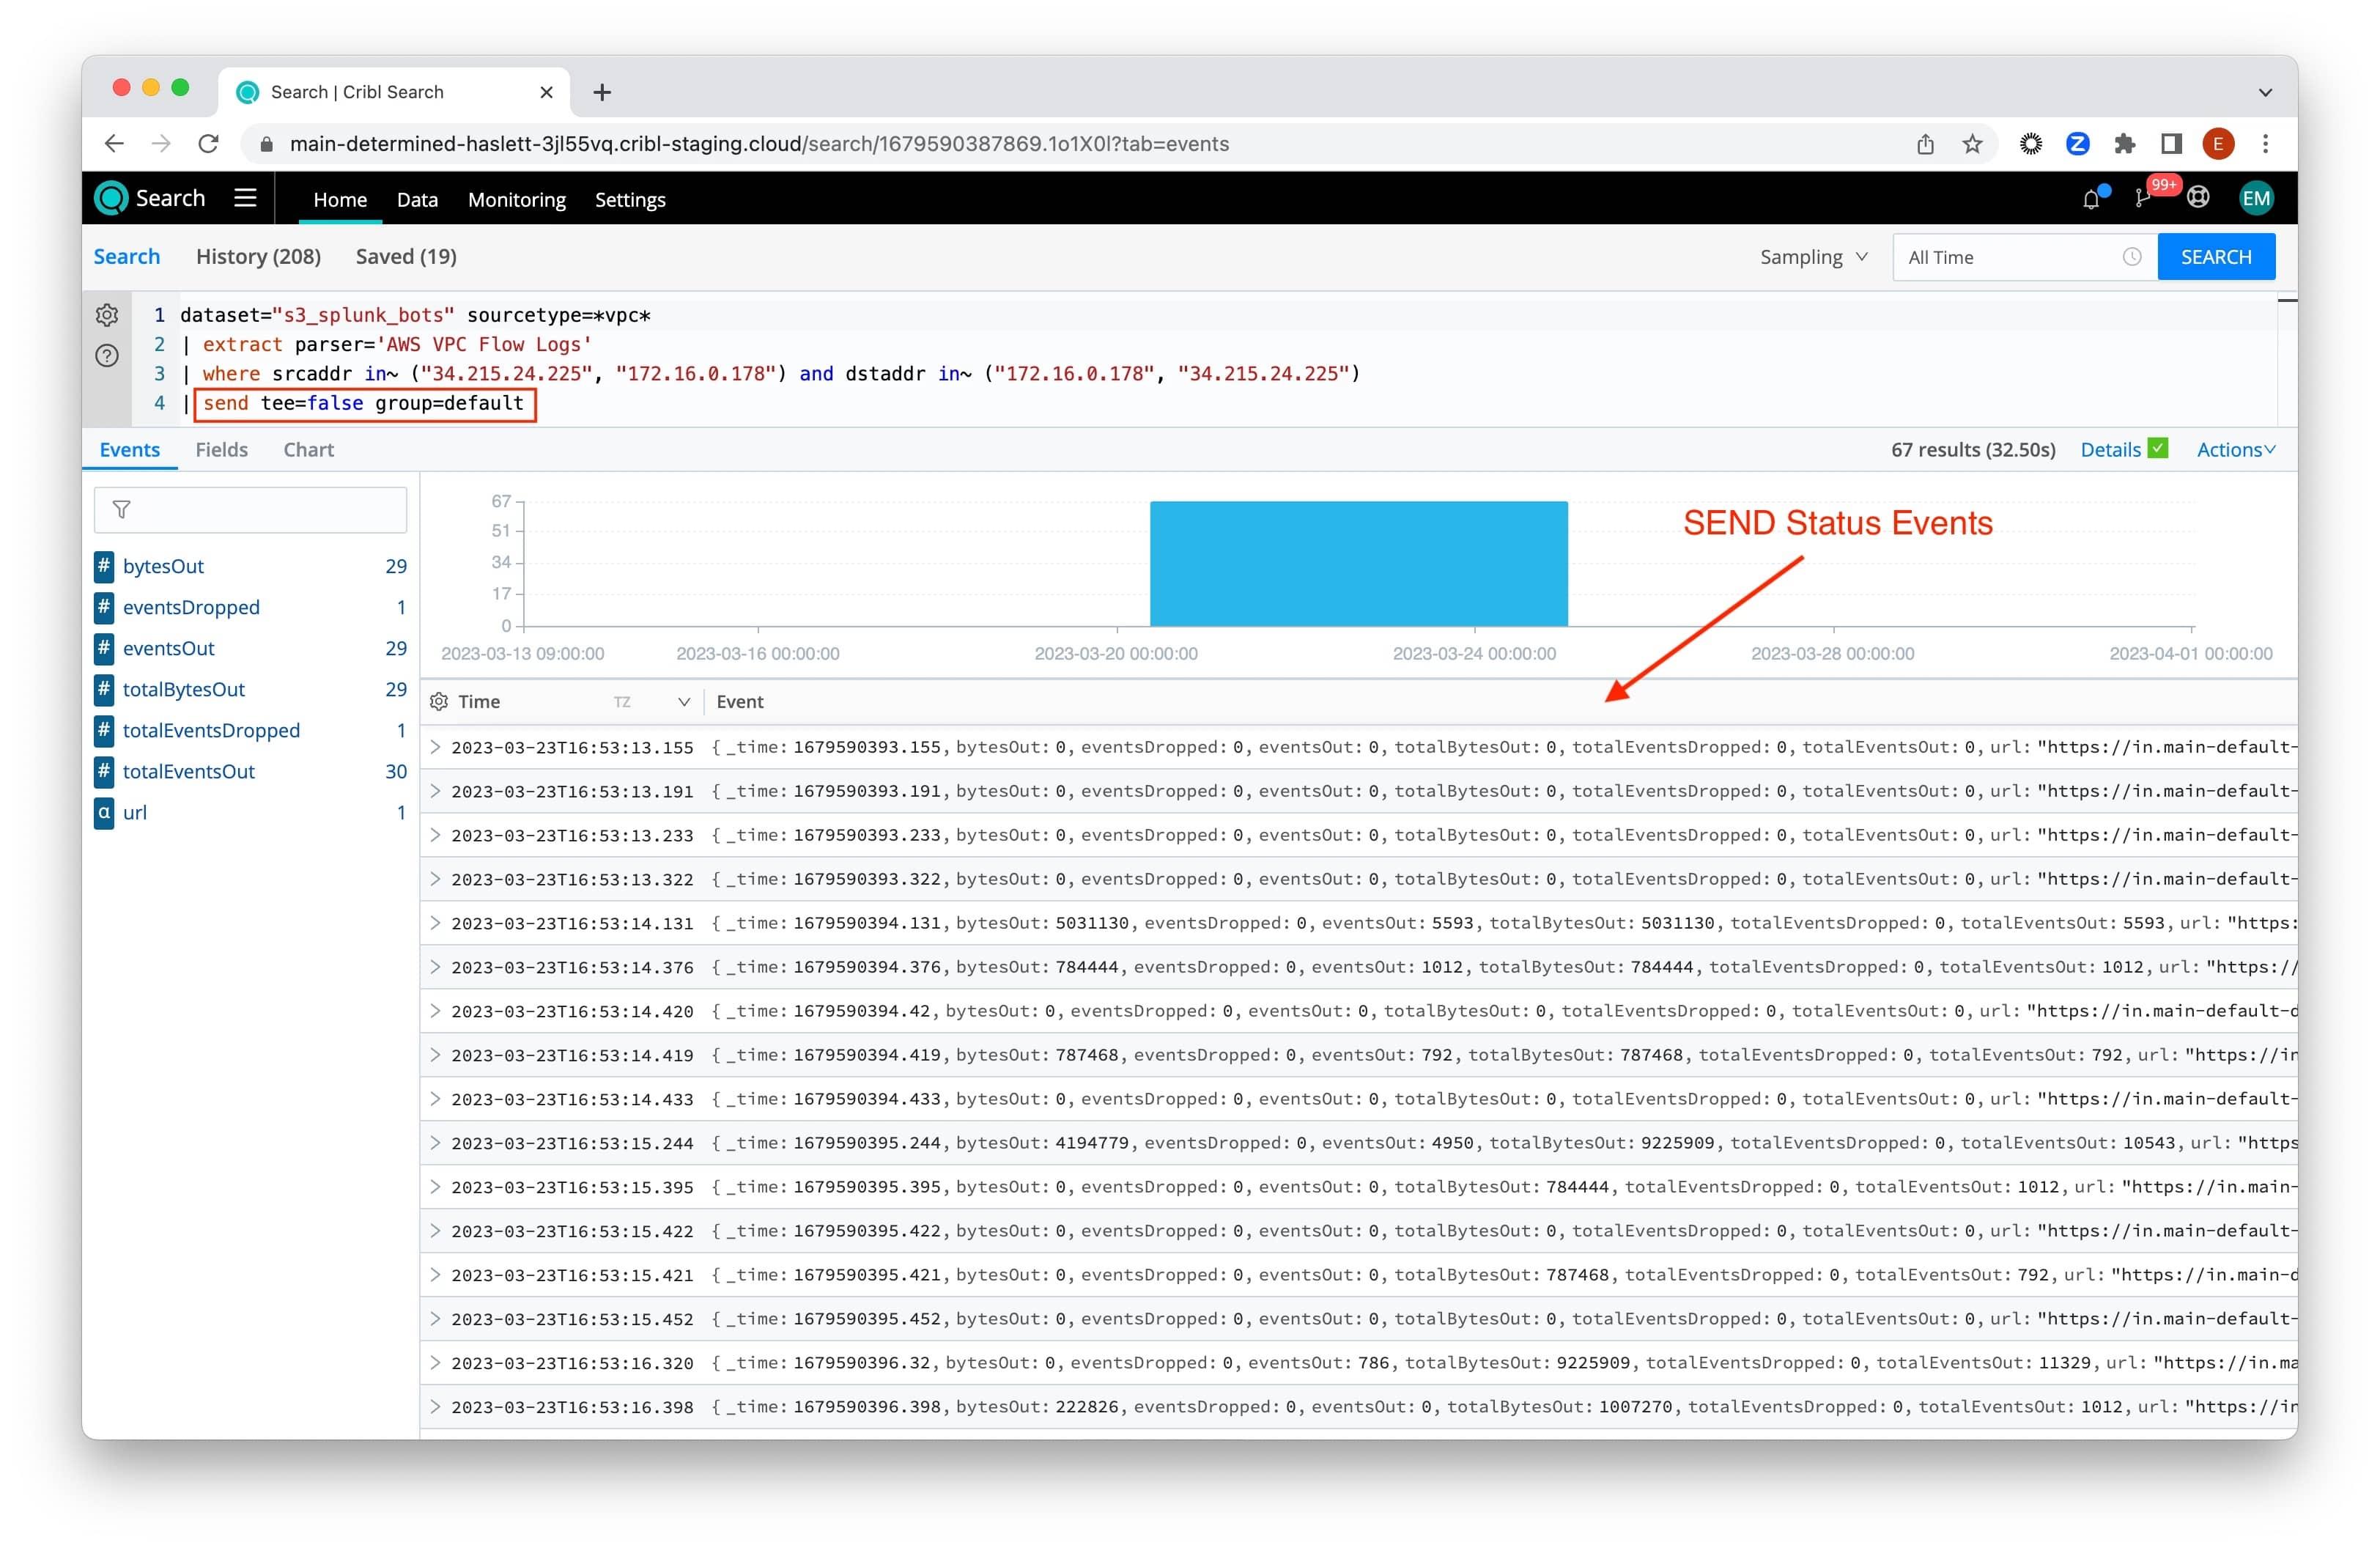The image size is (2380, 1548).
Task: Click the clock icon in time range field
Action: pos(2131,257)
